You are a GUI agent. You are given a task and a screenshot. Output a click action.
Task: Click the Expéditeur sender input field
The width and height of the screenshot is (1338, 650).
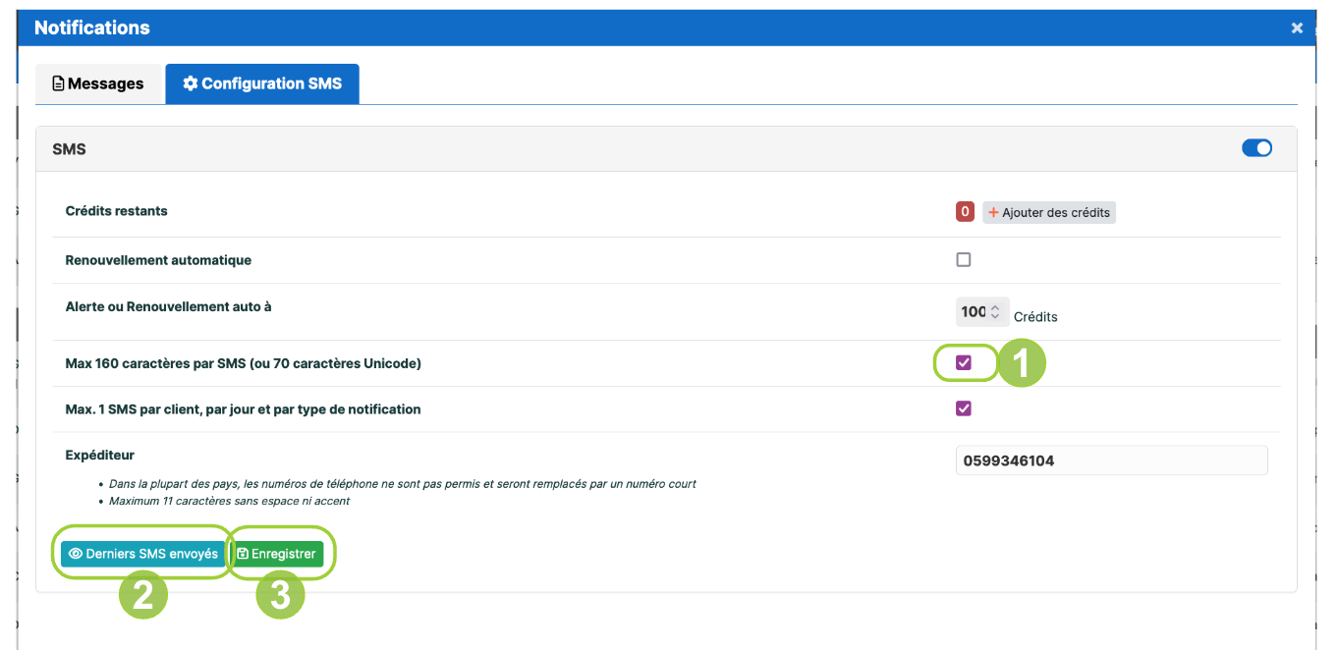(x=1111, y=460)
